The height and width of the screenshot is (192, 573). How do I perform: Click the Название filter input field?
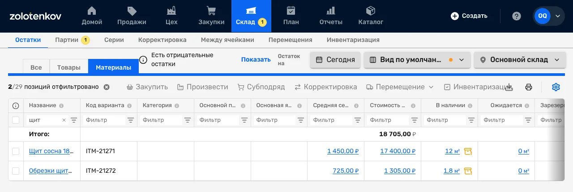point(43,120)
